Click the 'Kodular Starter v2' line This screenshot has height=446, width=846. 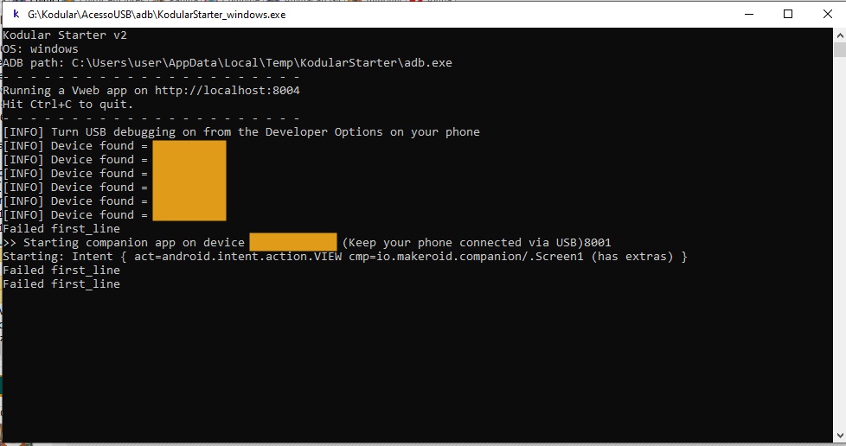coord(65,35)
